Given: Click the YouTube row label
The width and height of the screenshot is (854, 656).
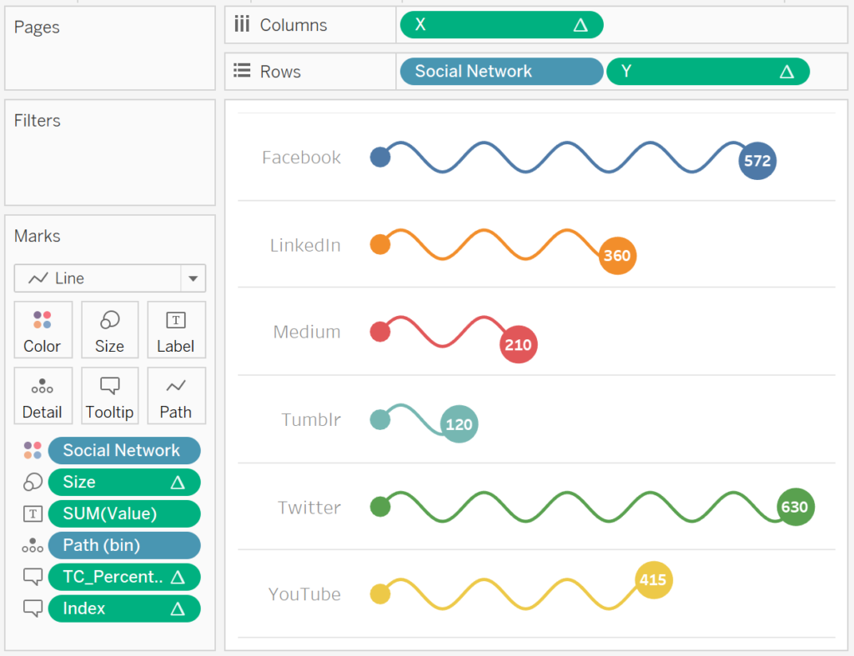Looking at the screenshot, I should pyautogui.click(x=304, y=594).
